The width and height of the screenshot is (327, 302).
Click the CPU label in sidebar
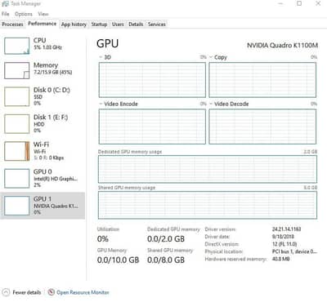click(39, 40)
